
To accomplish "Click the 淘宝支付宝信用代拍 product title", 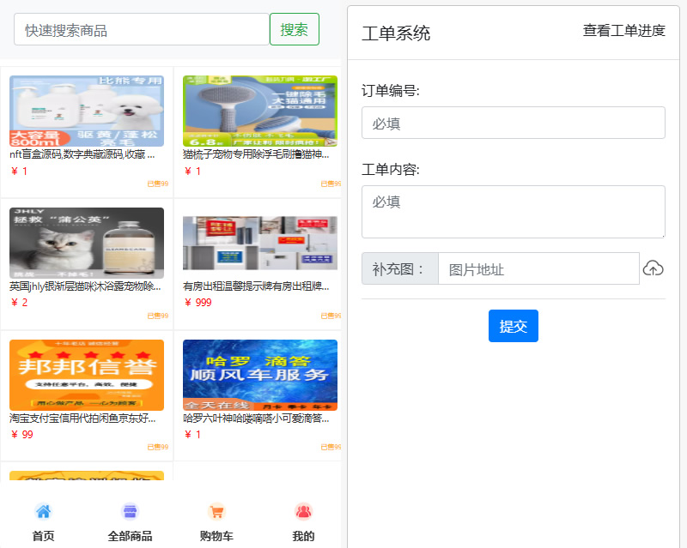I will click(82, 419).
